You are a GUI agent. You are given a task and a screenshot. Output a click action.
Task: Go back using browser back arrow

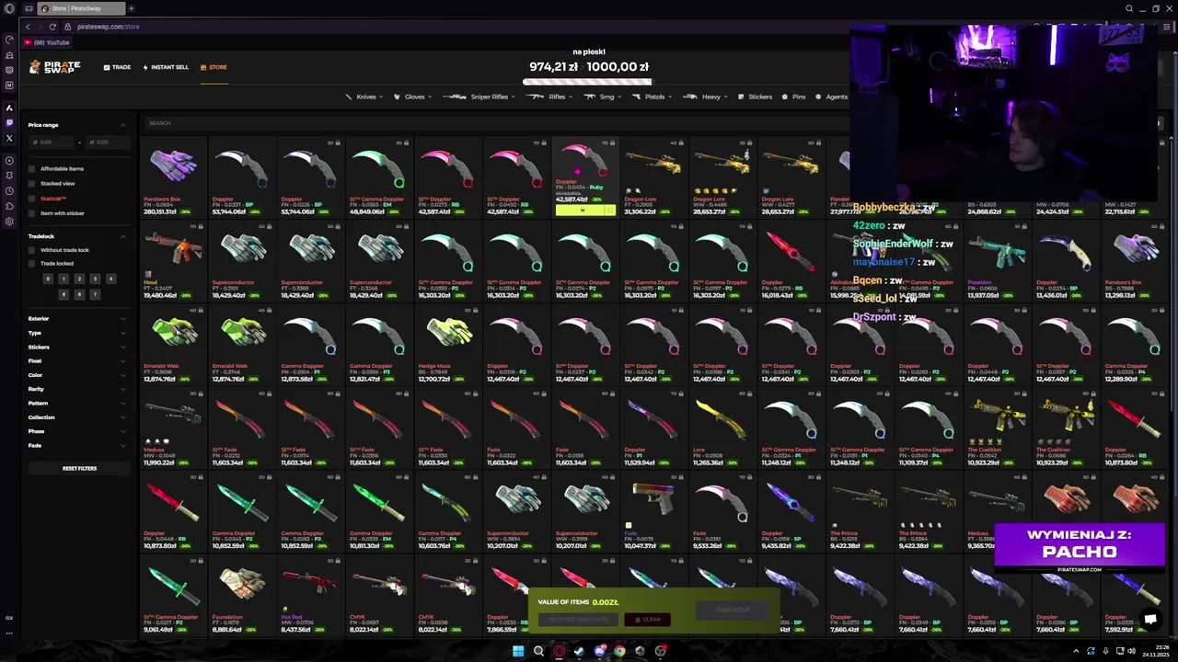[x=28, y=27]
